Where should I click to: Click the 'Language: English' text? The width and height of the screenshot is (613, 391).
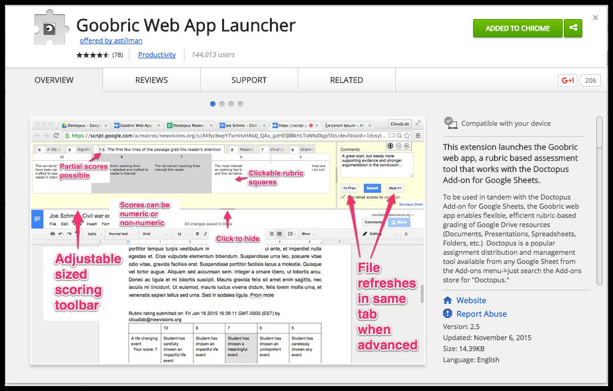tap(471, 360)
